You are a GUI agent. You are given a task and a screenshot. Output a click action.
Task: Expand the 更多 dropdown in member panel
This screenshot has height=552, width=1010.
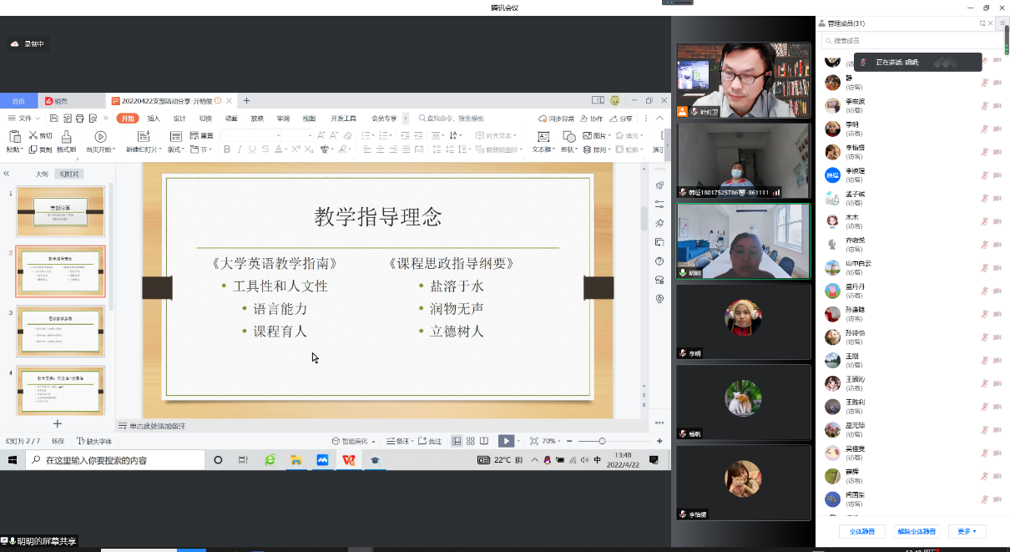coord(967,531)
